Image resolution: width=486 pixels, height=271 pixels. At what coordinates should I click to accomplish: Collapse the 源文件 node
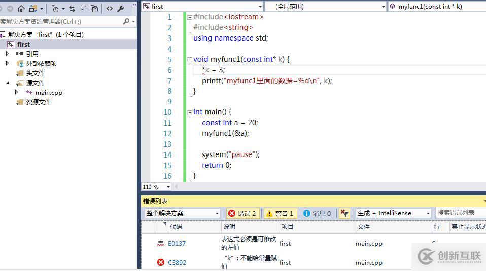click(8, 83)
